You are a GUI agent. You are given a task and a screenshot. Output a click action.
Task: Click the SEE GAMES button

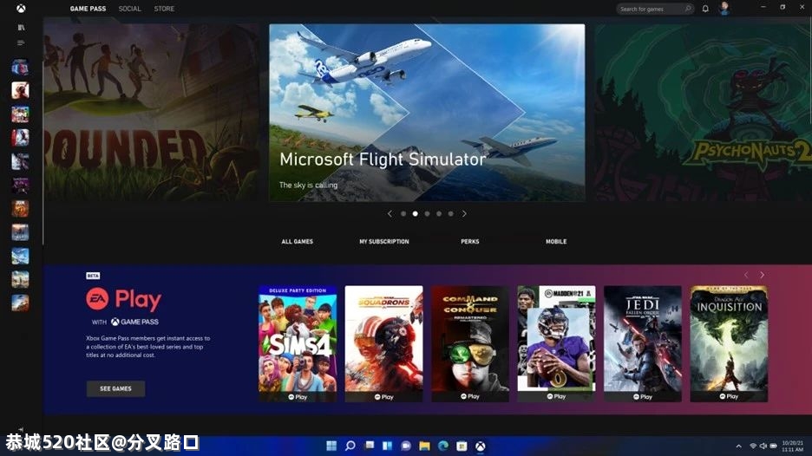tap(115, 388)
